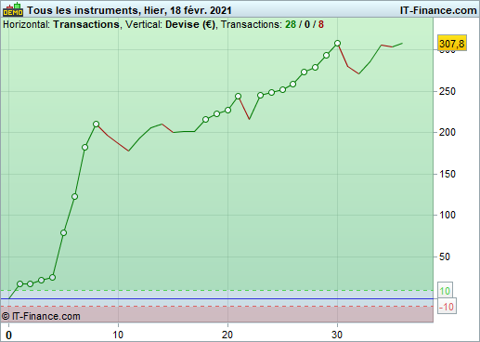Click the x-axis label 20
480x342 pixels.
coord(227,335)
